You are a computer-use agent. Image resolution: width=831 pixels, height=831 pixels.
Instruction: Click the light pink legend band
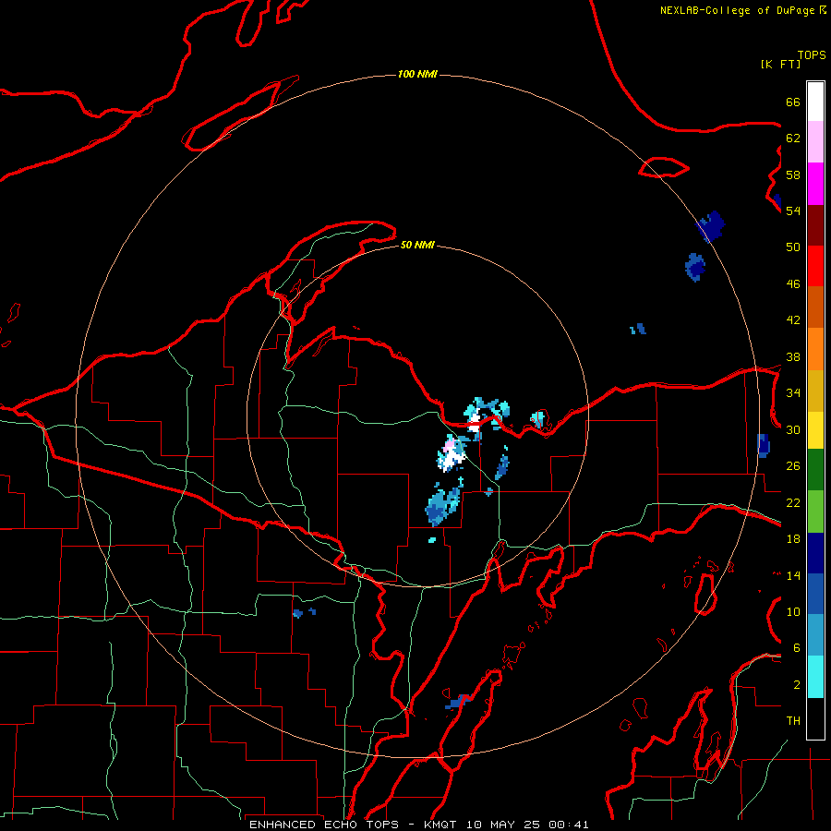(815, 142)
